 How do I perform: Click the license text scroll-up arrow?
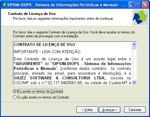(134, 44)
